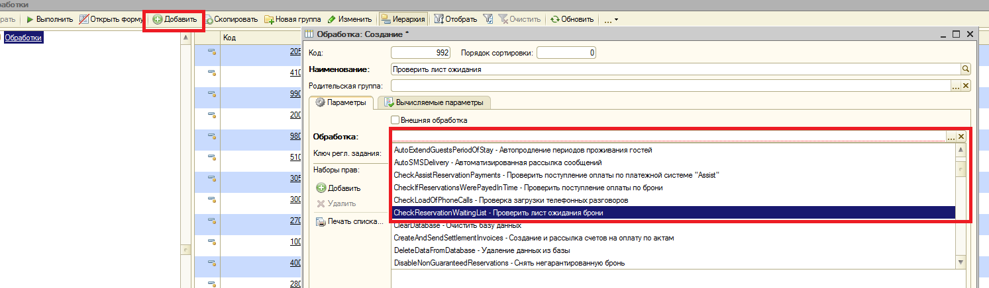
Task: Click the Код input field
Action: click(x=421, y=52)
